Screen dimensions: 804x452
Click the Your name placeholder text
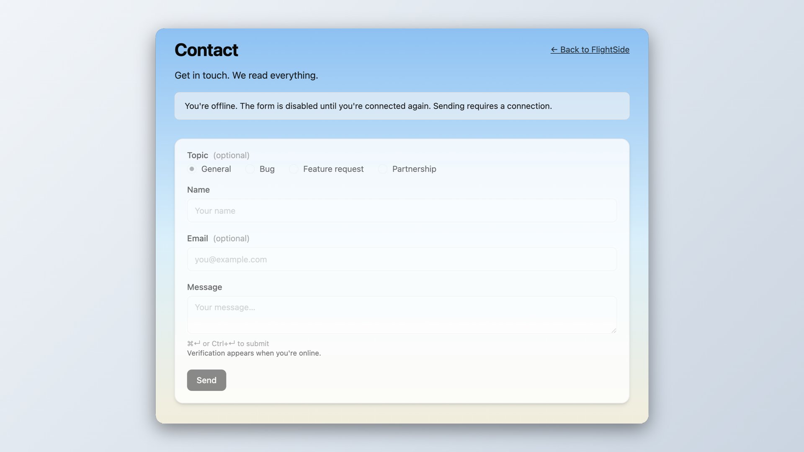[x=215, y=211]
